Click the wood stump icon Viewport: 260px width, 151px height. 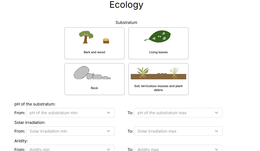tap(106, 41)
